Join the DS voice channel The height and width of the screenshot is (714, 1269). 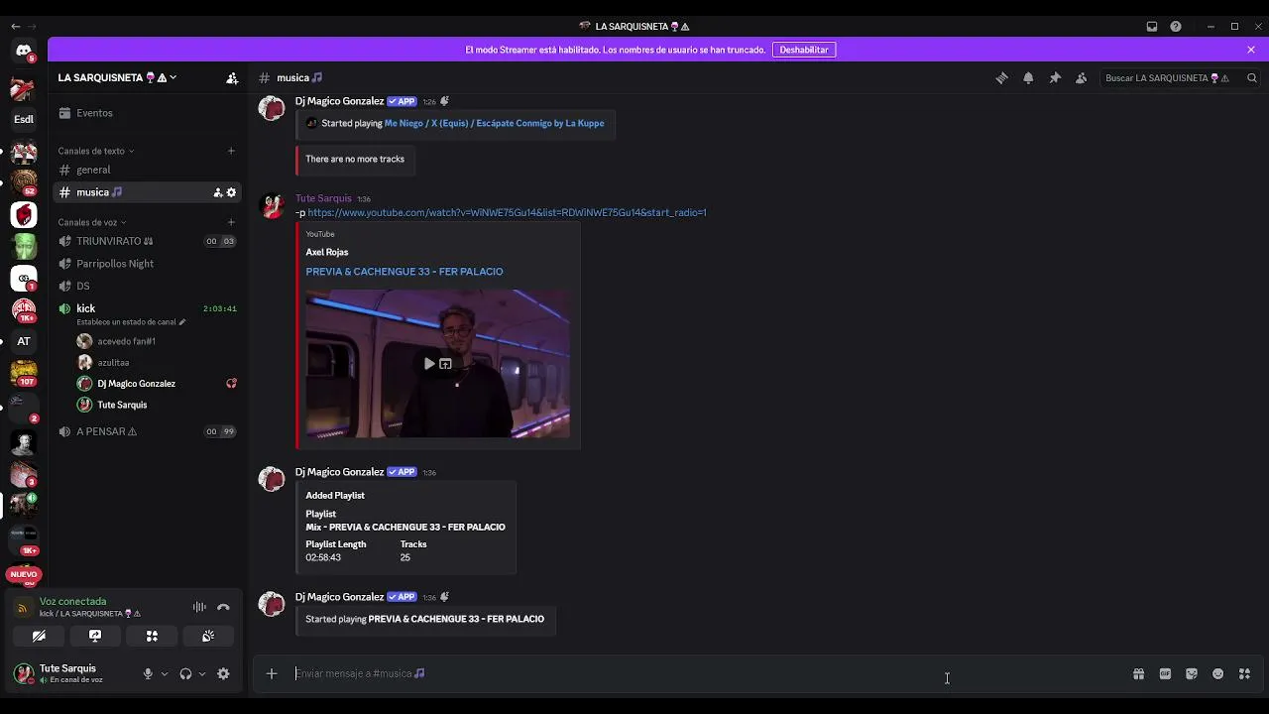click(x=147, y=286)
